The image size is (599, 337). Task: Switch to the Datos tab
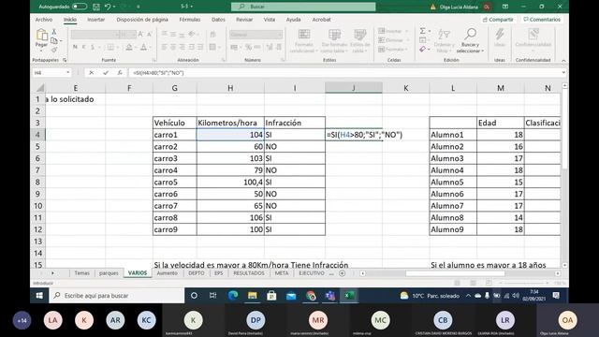(x=218, y=20)
